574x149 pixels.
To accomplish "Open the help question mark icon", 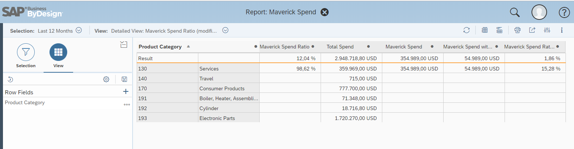I will pos(564,12).
